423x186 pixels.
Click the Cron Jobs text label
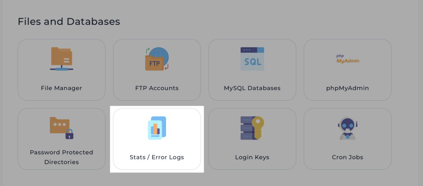(347, 157)
